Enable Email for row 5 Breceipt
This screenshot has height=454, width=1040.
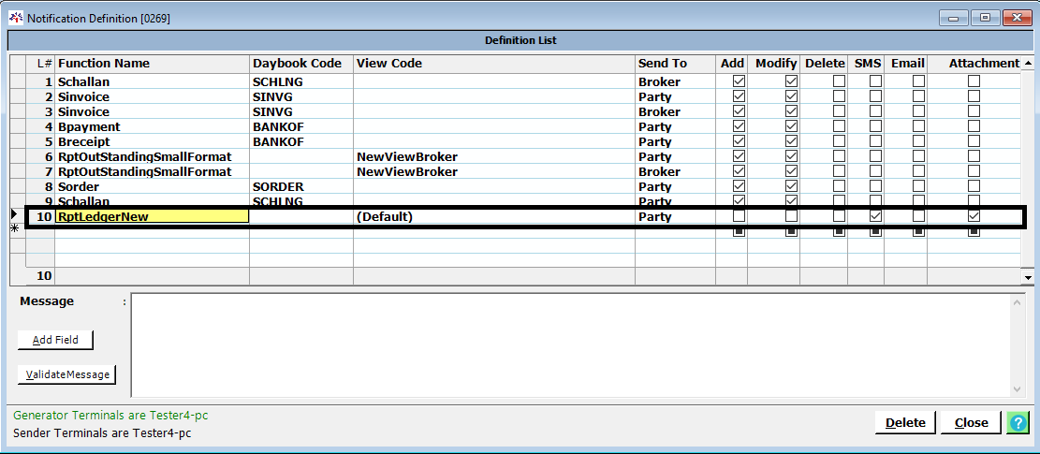pyautogui.click(x=918, y=141)
